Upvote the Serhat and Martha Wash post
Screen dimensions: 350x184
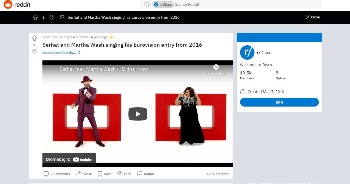(34, 38)
